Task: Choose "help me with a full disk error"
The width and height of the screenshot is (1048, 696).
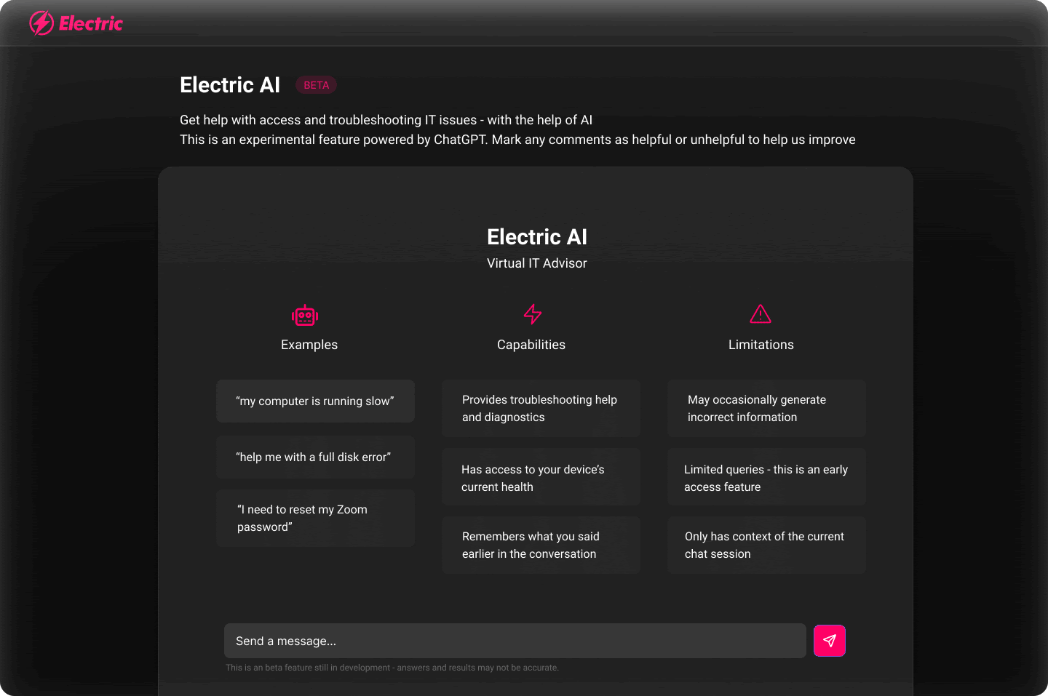Action: (x=315, y=457)
